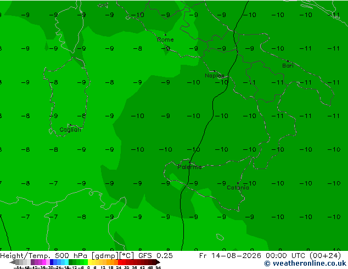This screenshot has width=348, height=269.
Task: Click the Bari city label
Action: click(288, 65)
